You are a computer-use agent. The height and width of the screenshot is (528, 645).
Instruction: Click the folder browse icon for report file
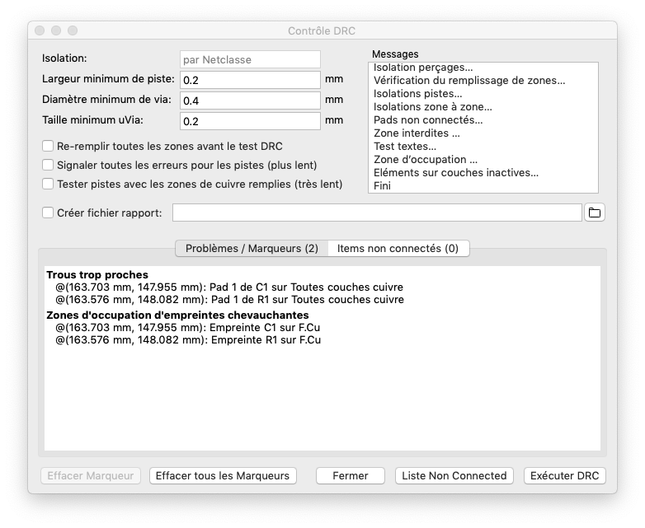pyautogui.click(x=594, y=213)
